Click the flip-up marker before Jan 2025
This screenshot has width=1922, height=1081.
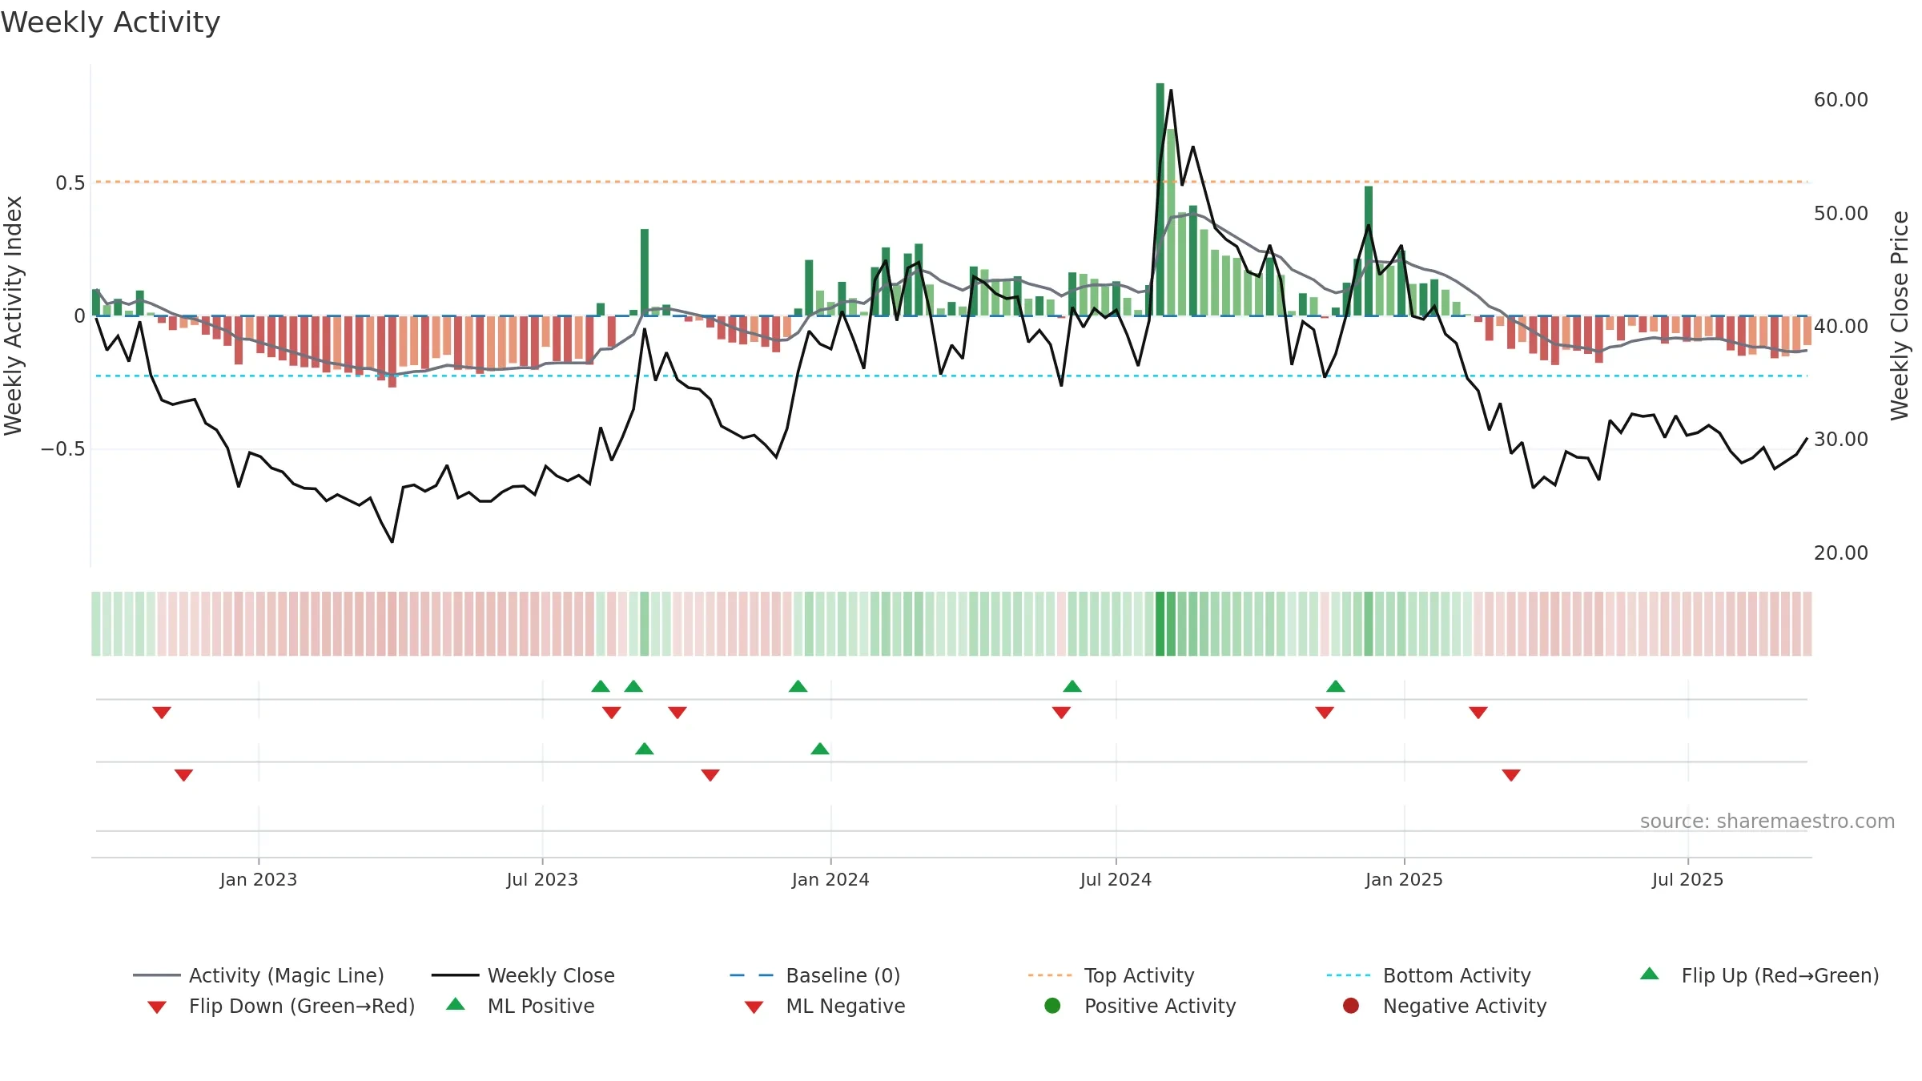click(x=1335, y=686)
